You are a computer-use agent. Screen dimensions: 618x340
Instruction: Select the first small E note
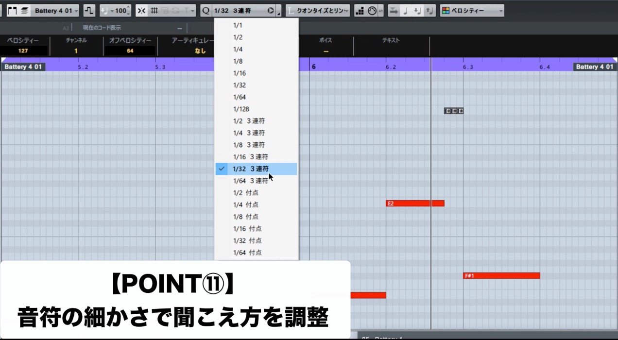point(447,111)
